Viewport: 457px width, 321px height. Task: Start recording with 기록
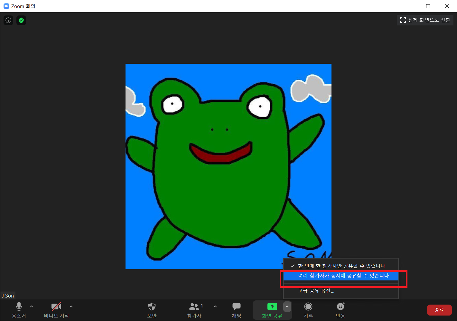(308, 310)
